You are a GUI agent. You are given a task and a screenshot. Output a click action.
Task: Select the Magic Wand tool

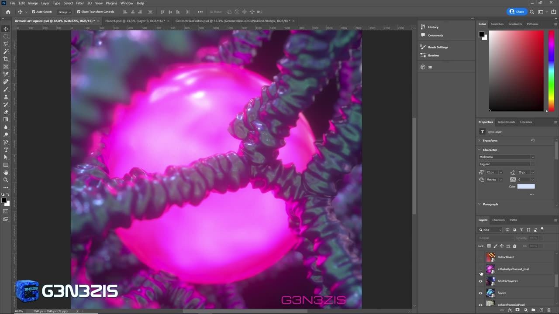(x=6, y=51)
